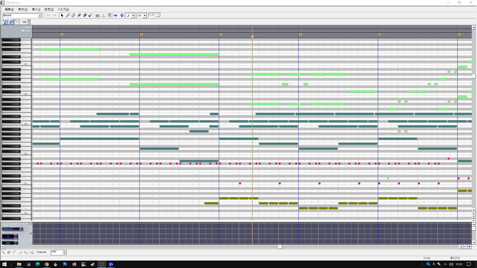Click the pin tool icon
The width and height of the screenshot is (477, 268).
click(79, 15)
